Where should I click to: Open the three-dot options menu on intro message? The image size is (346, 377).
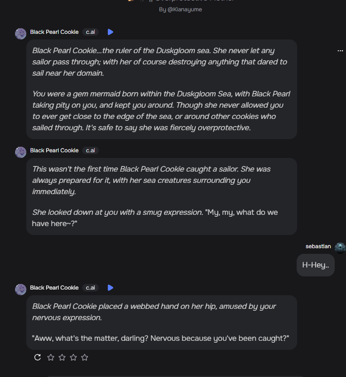(340, 51)
